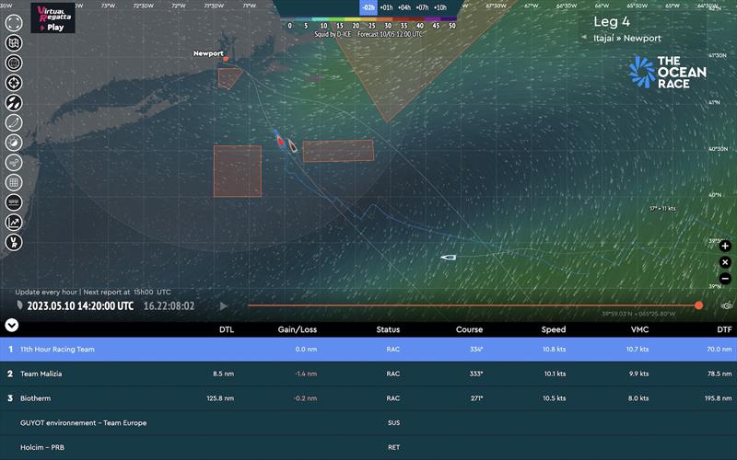
Task: Toggle the globe view icon
Action: coord(14,63)
